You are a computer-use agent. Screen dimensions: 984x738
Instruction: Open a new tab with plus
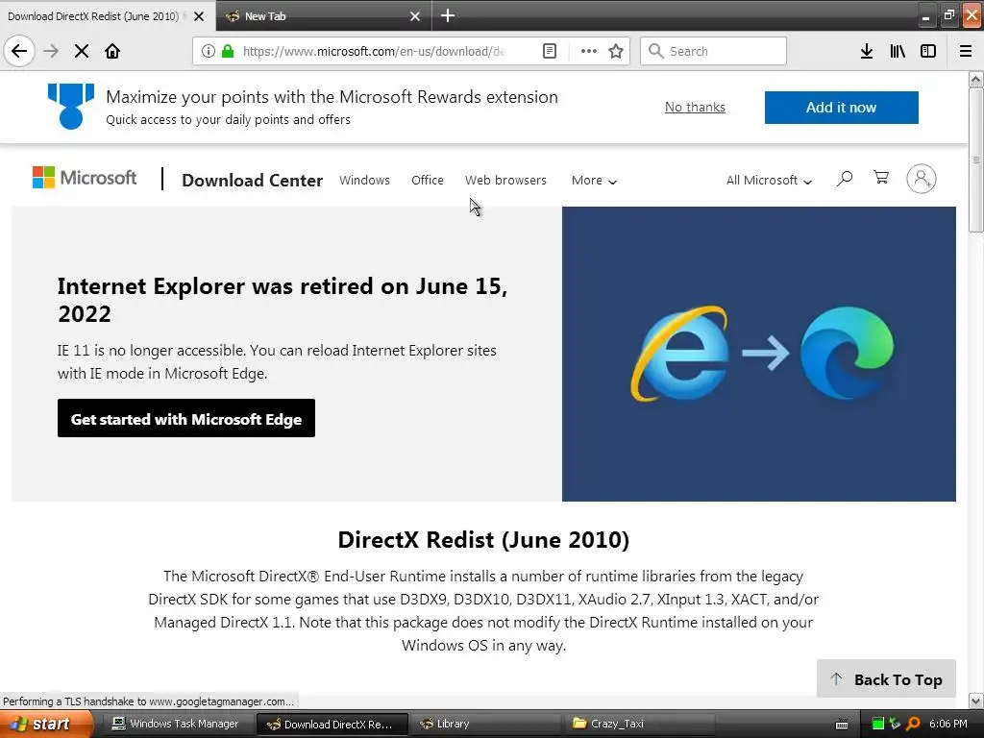pos(448,15)
